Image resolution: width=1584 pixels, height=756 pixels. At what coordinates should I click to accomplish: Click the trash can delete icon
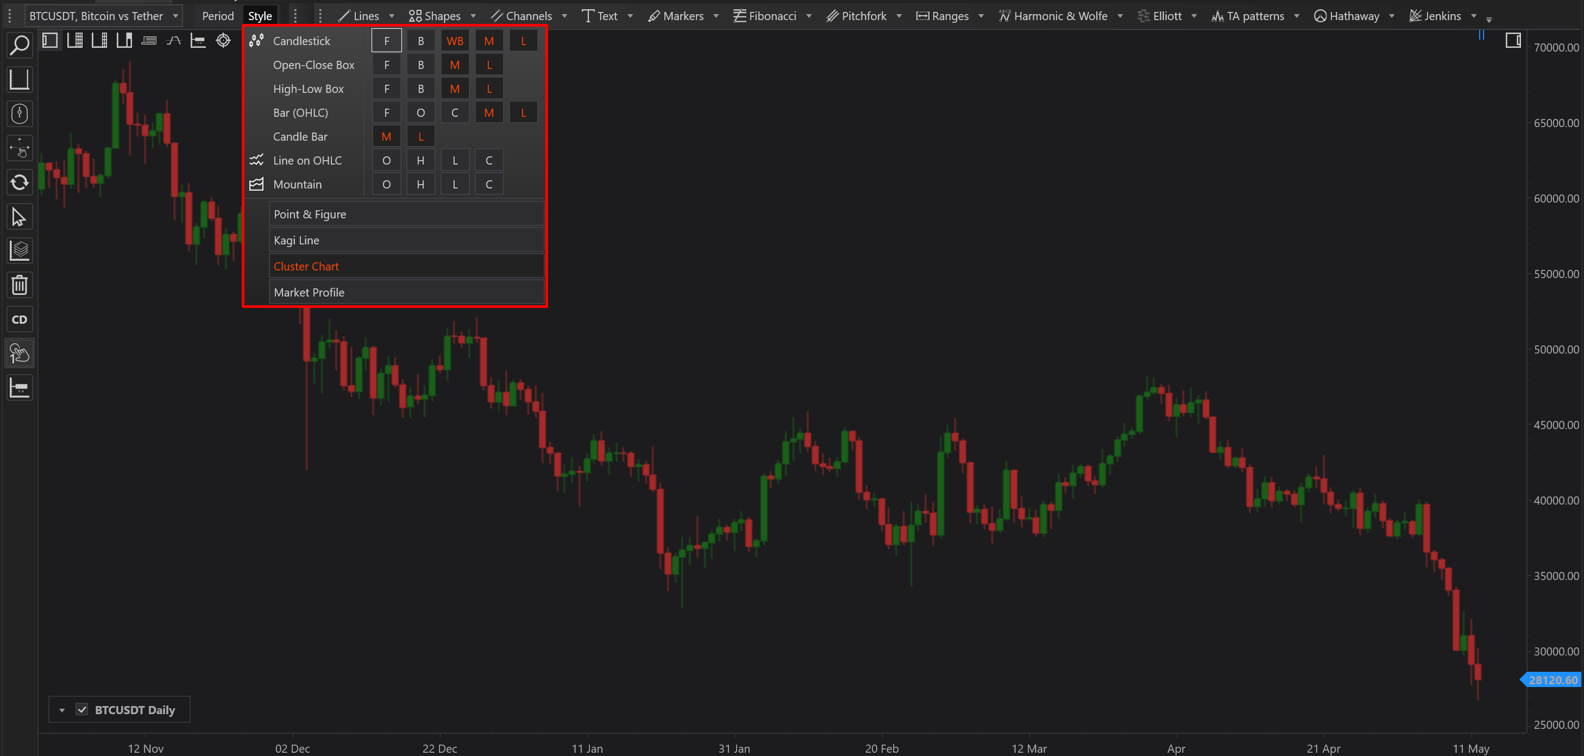(19, 285)
